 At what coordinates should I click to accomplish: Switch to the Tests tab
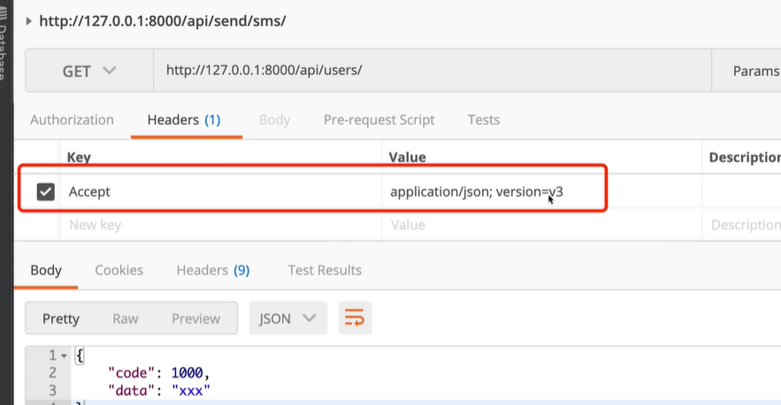pyautogui.click(x=483, y=119)
